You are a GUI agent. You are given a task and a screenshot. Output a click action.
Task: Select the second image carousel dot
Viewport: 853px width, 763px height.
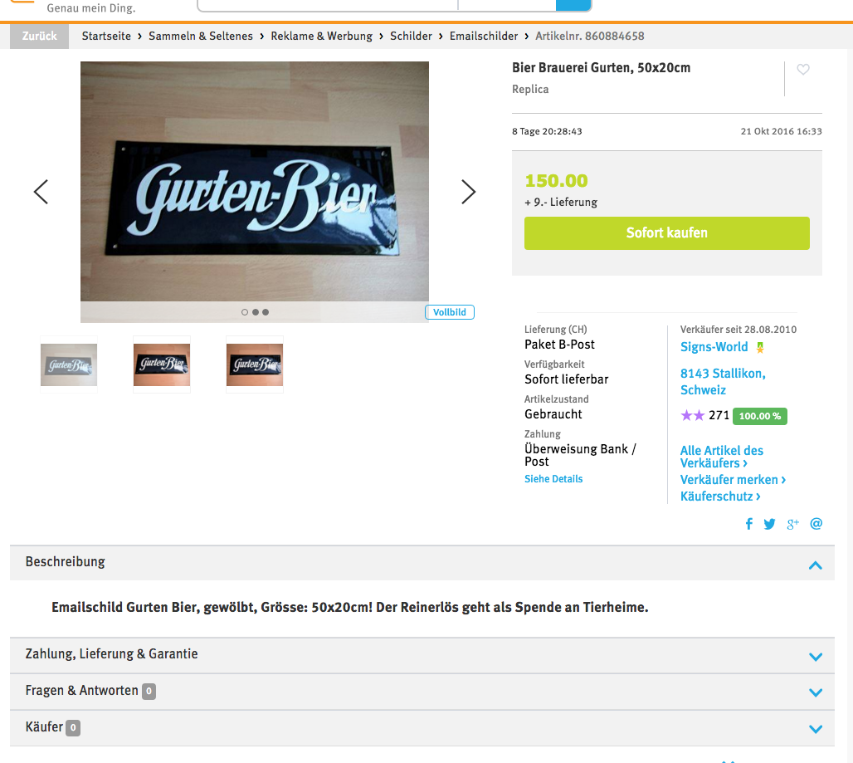point(255,312)
